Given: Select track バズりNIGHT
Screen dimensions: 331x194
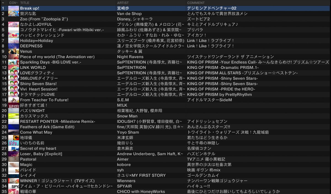Looking at the screenshot, I should point(33,111).
